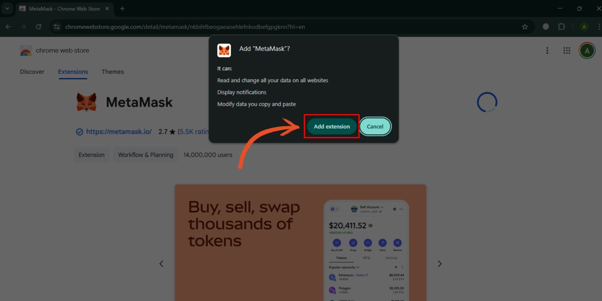Open the tab search dropdown arrow
602x301 pixels.
tap(7, 8)
